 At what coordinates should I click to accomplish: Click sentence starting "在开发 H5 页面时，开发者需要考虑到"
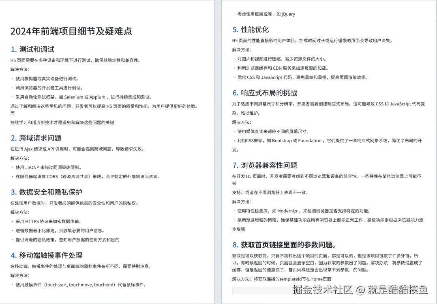coord(327,180)
